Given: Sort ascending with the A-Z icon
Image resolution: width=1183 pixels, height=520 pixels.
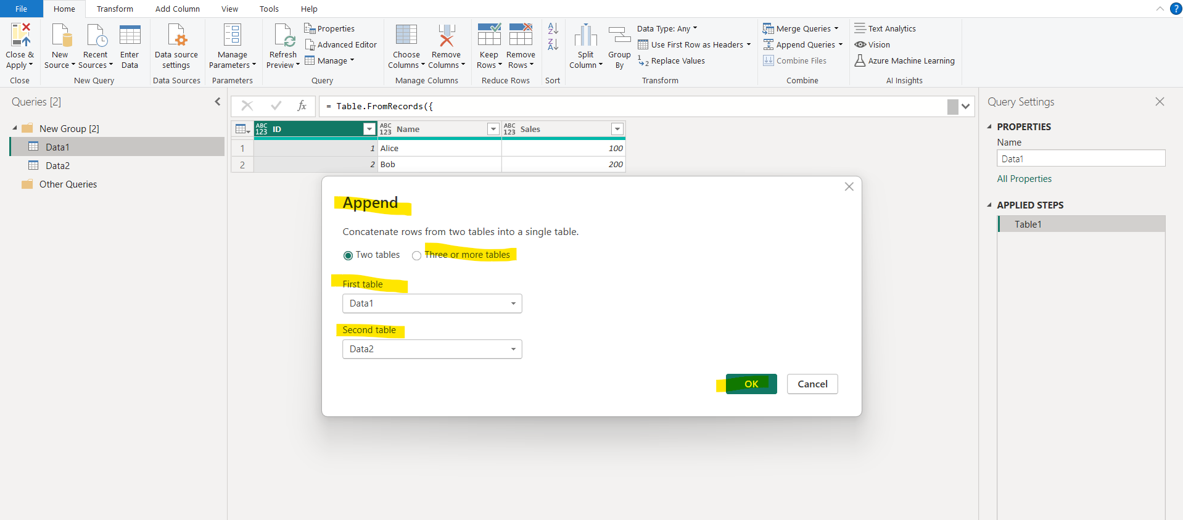Looking at the screenshot, I should click(553, 28).
